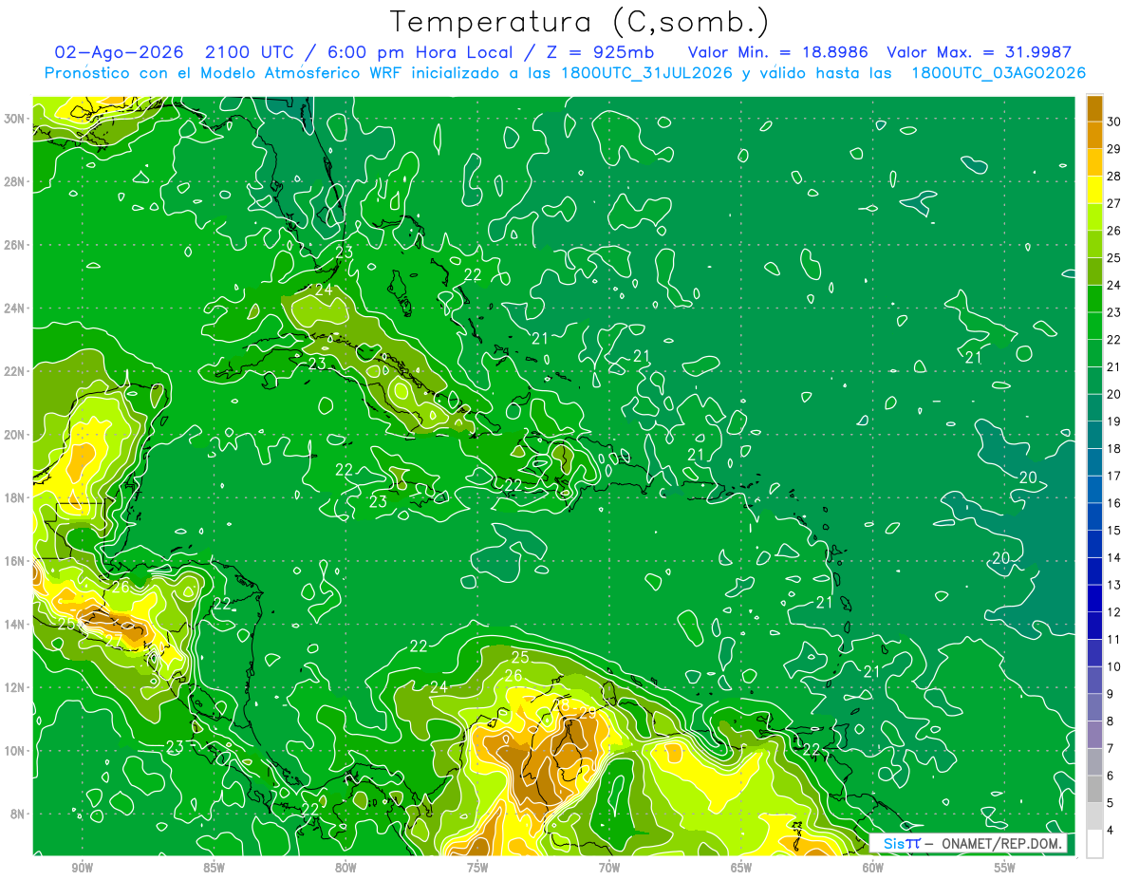Pick the gray color bar segment between 5 and 6
Image resolution: width=1139 pixels, height=880 pixels.
coord(1094,790)
